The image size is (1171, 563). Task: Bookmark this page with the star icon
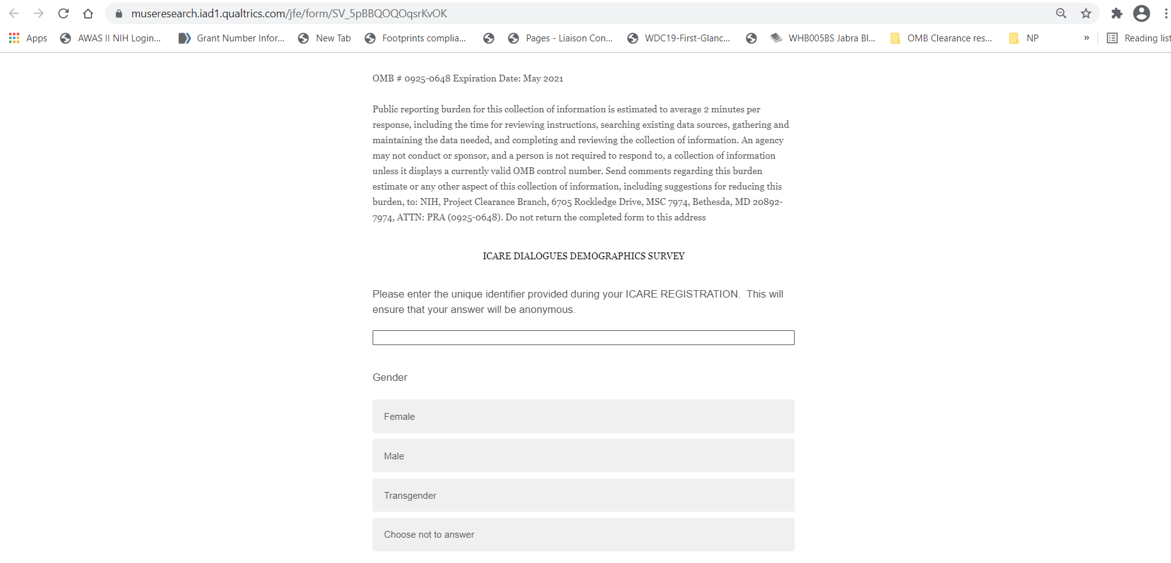[1086, 14]
